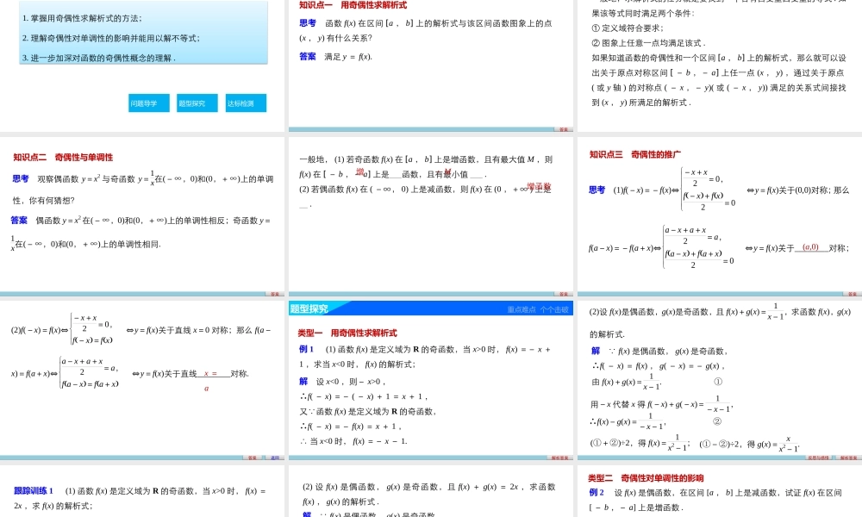Viewport: 862px width, 517px height.
Task: Click the 解析答案 icon on the 例1 slide
Action: tap(560, 458)
